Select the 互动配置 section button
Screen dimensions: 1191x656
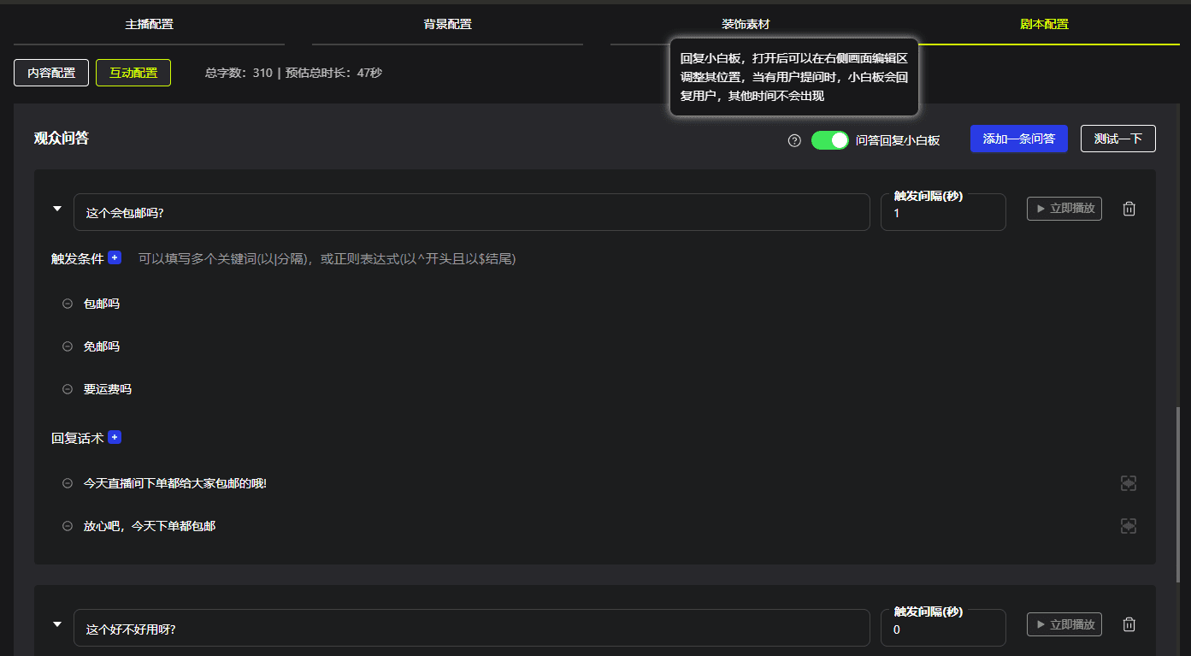click(x=133, y=73)
